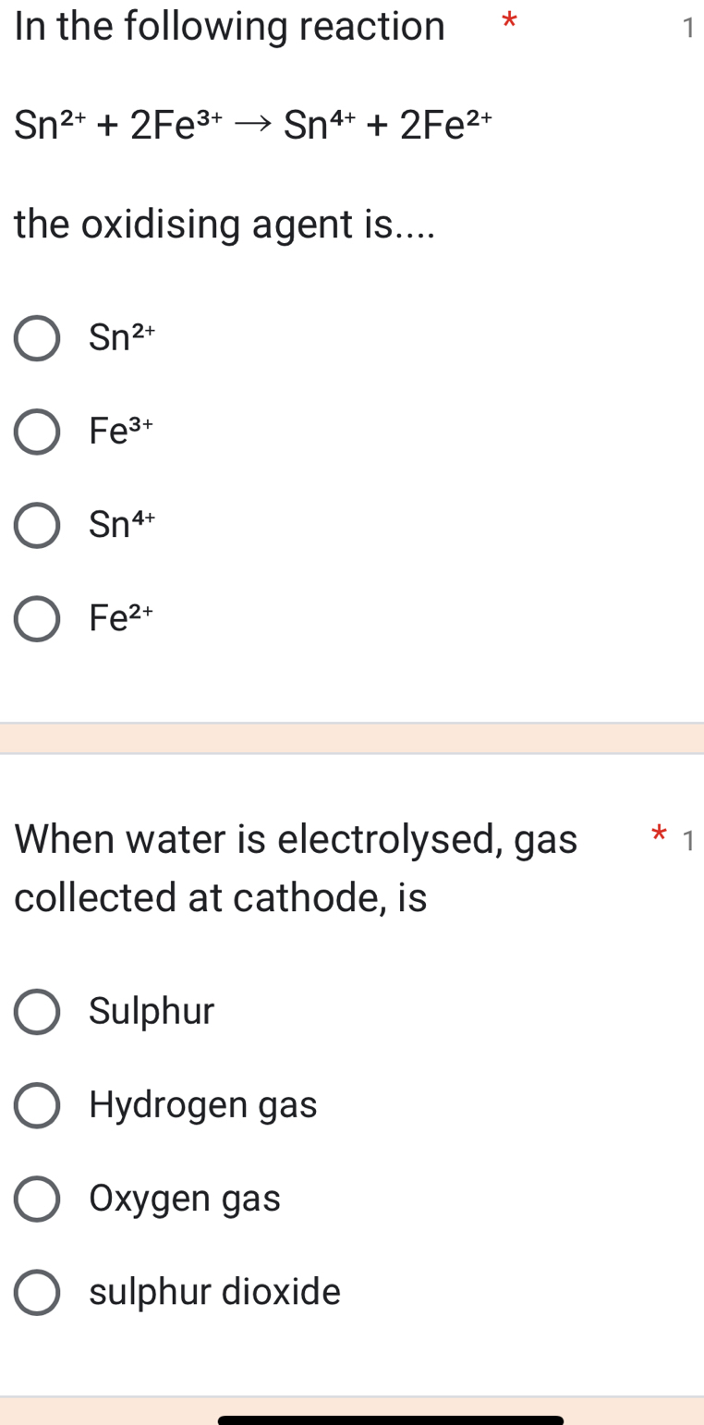Choose Hydrogen gas for the cathode question
Viewport: 704px width, 1425px height.
(37, 1105)
